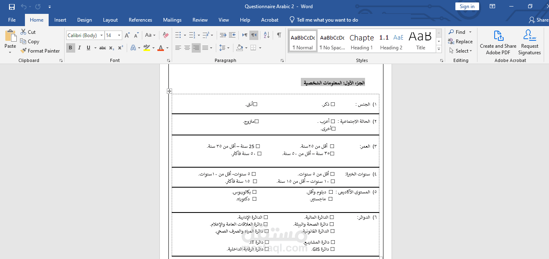Screen dimensions: 549x259
Task: Toggle superscript formatting
Action: tap(121, 48)
